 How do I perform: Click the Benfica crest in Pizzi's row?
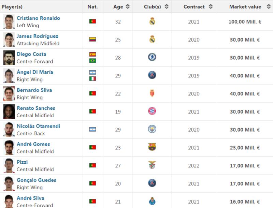[152, 165]
